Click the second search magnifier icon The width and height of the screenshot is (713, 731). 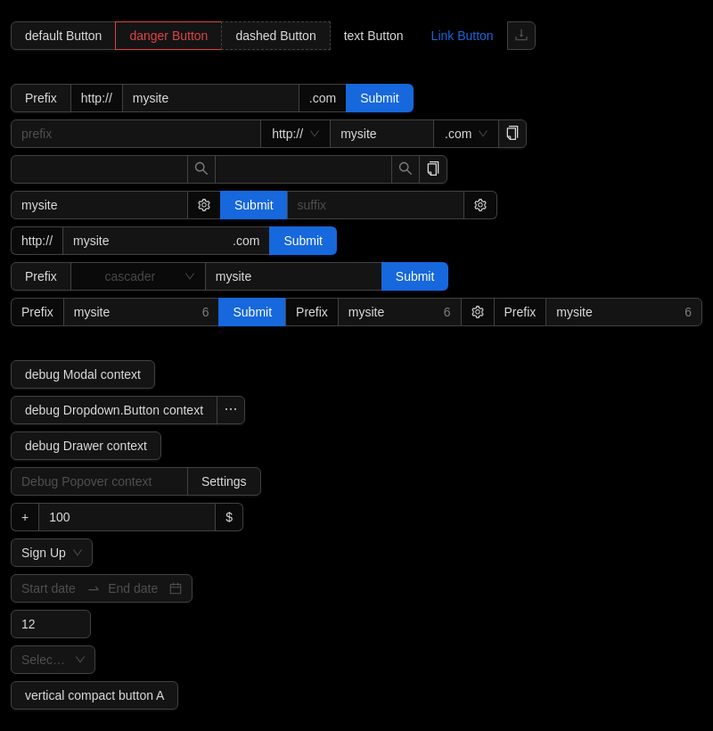tap(406, 169)
